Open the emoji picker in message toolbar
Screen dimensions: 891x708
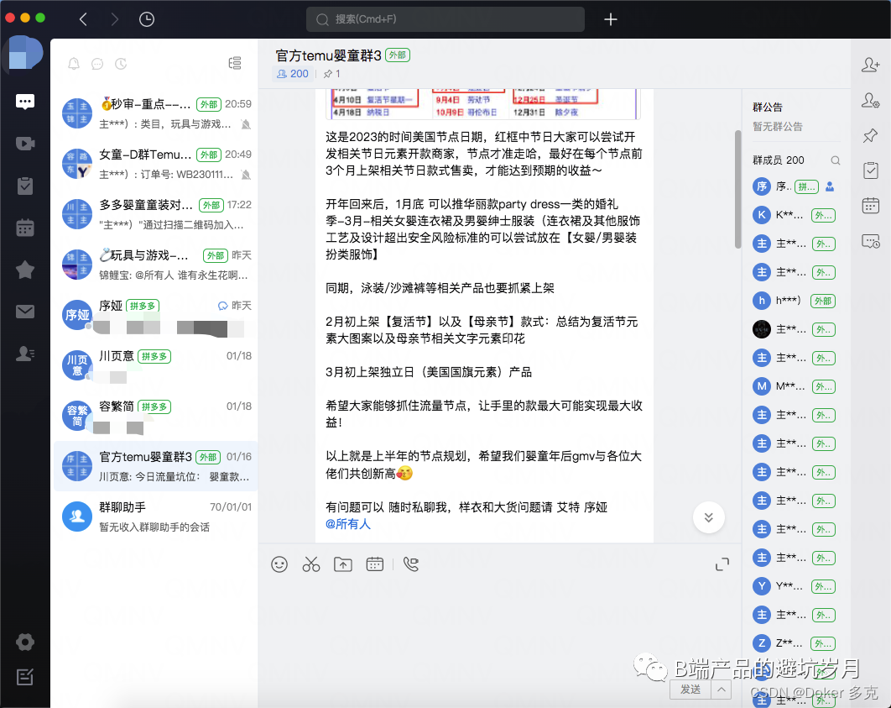pos(279,564)
